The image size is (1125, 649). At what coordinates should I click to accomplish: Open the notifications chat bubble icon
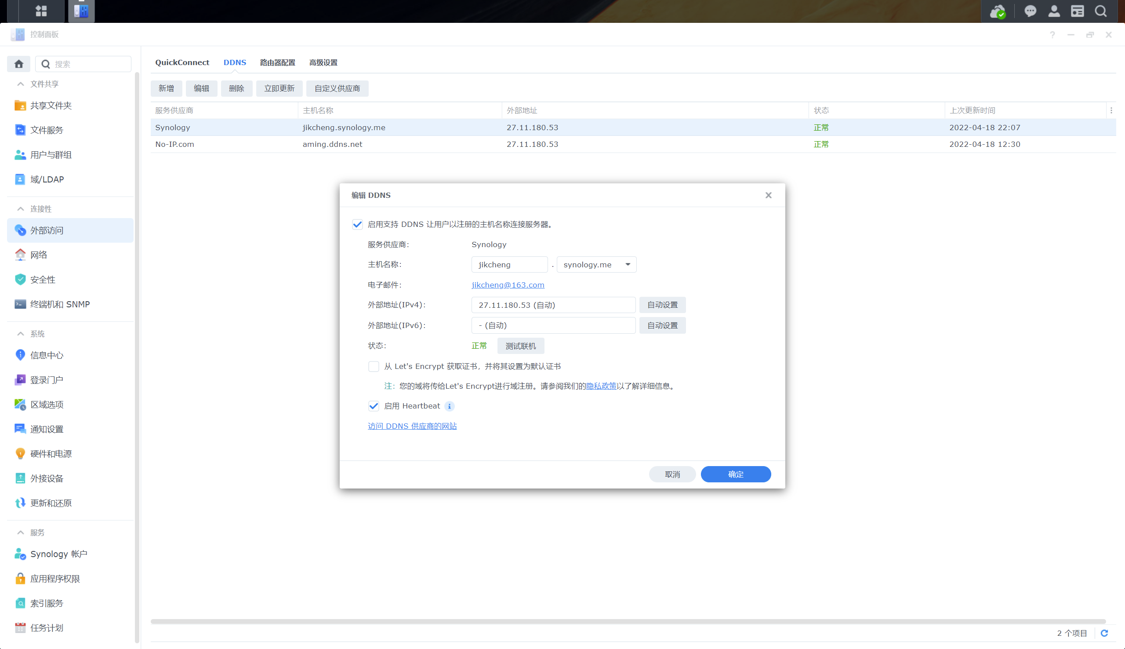tap(1030, 11)
